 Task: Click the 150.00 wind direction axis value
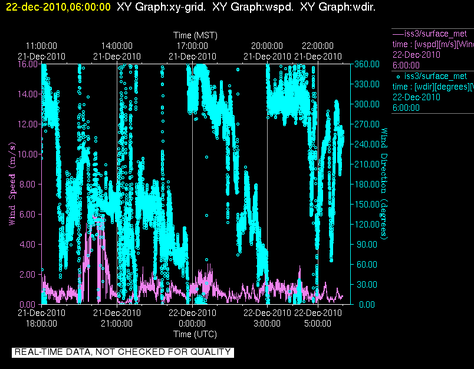(367, 205)
